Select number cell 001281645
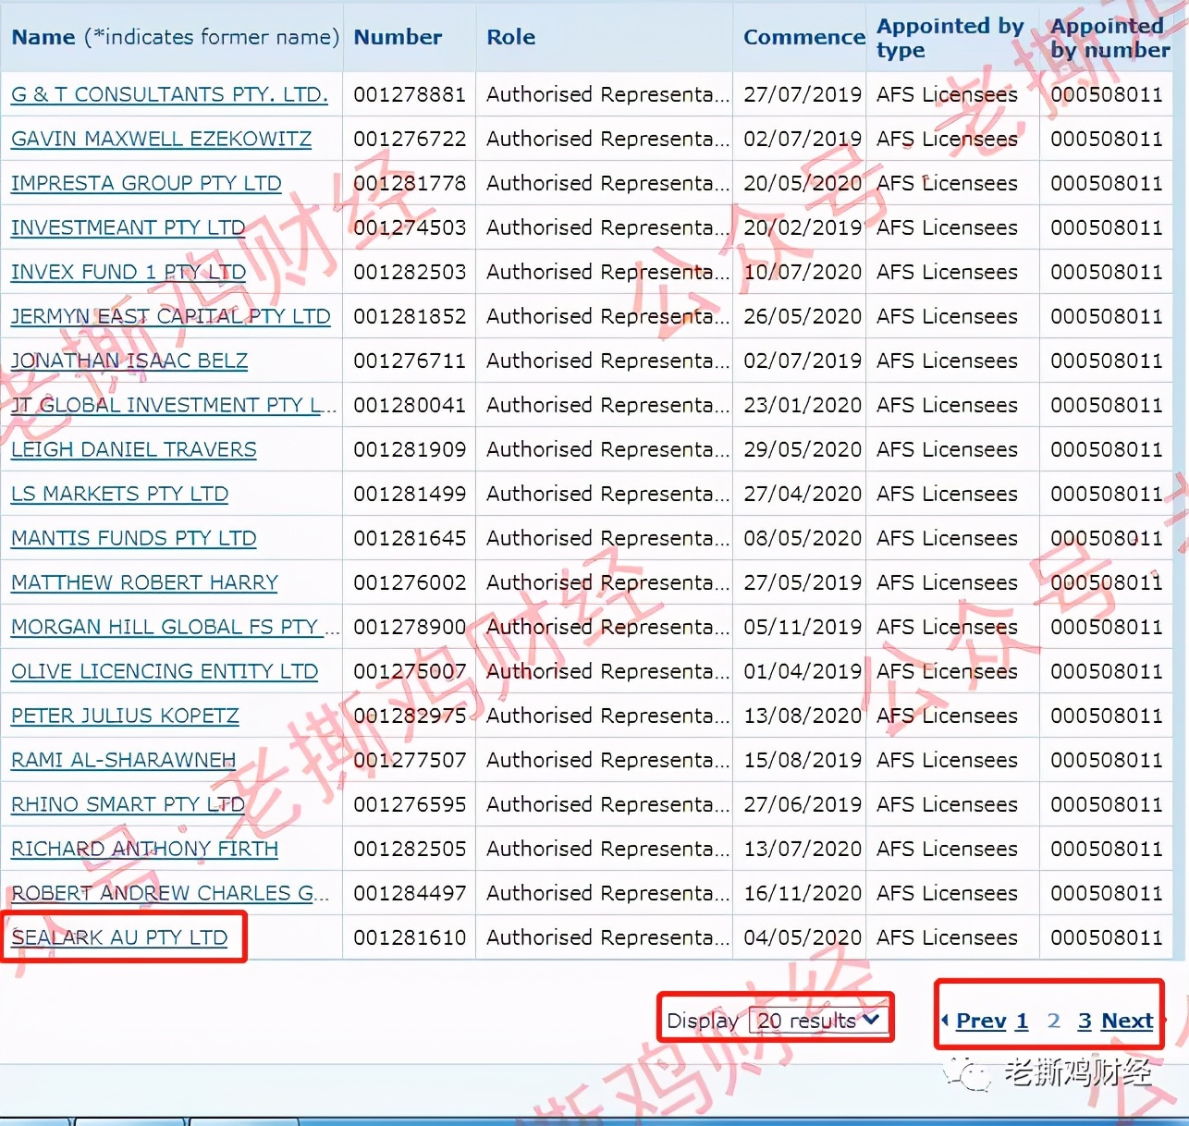The image size is (1189, 1126). (410, 538)
